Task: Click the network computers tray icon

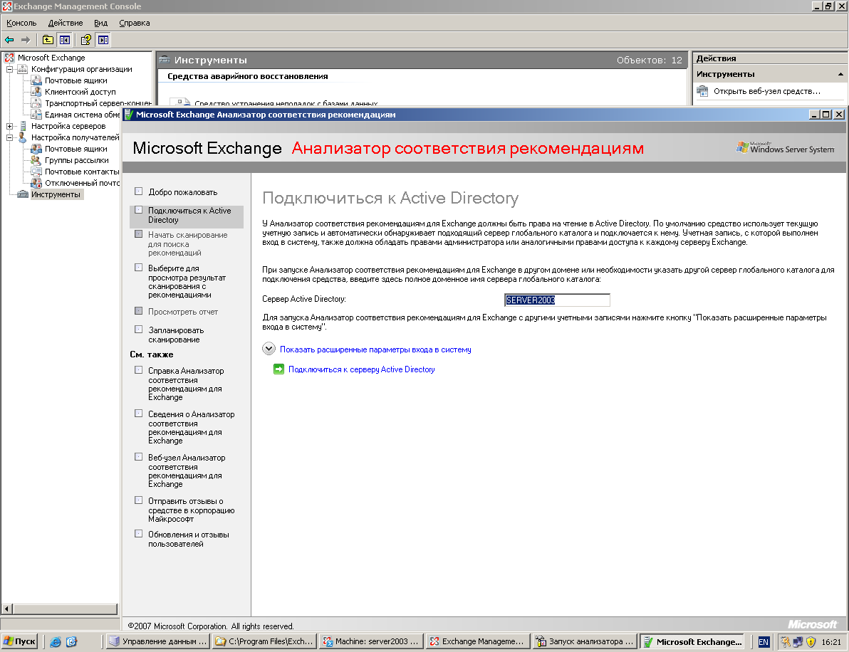Action: click(798, 642)
